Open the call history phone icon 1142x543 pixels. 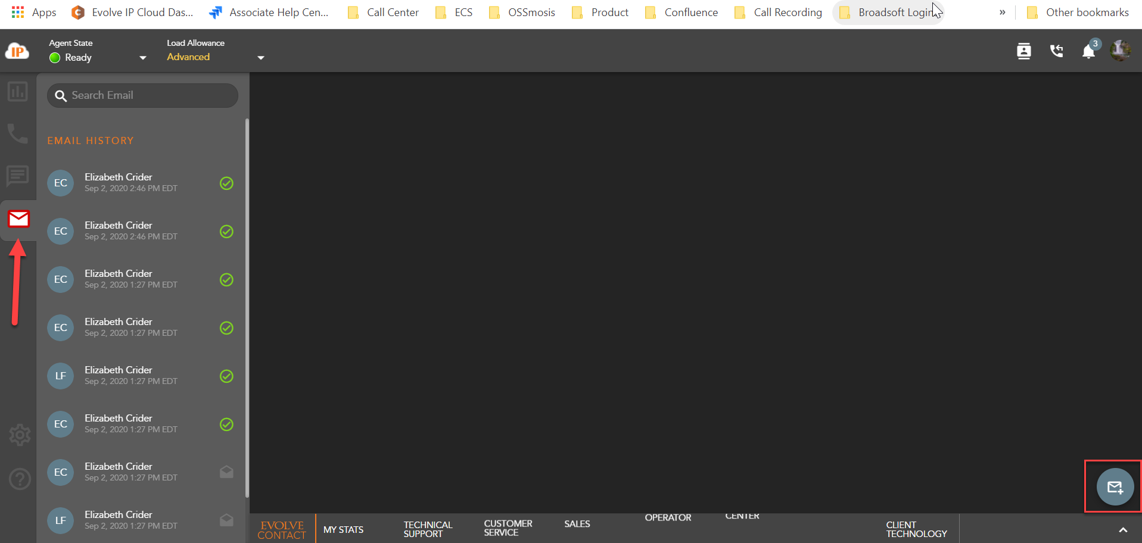click(x=1056, y=51)
